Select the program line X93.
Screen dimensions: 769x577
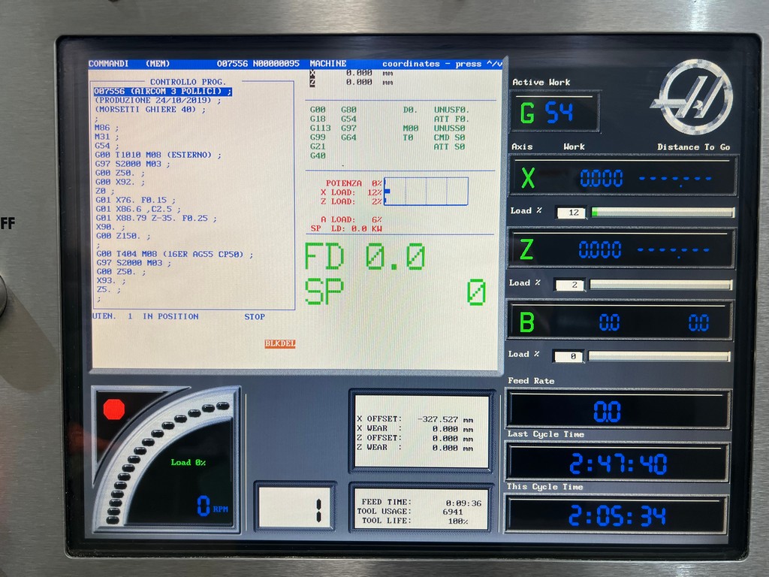111,281
